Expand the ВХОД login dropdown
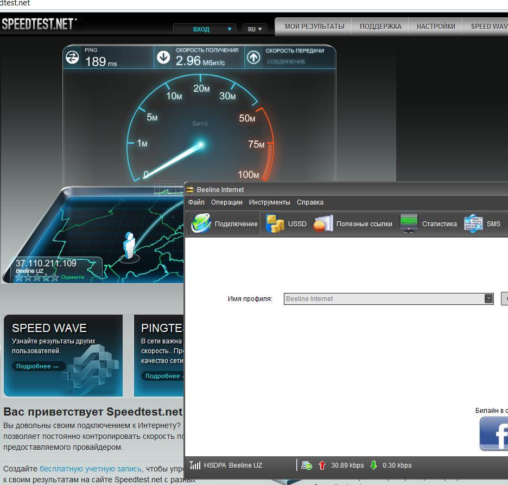This screenshot has height=485, width=508. (x=206, y=29)
